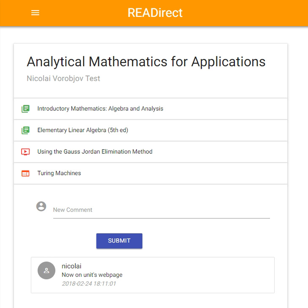Click the video icon beside Gauss Jordan Elimination

[x=25, y=152]
